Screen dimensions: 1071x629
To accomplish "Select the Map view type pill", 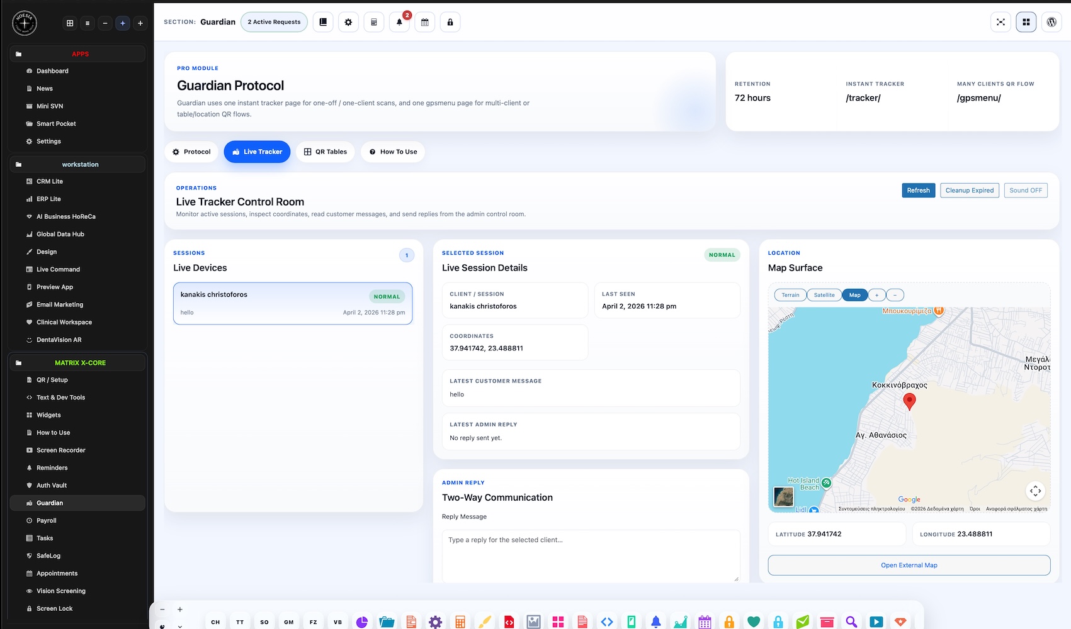I will [x=855, y=295].
